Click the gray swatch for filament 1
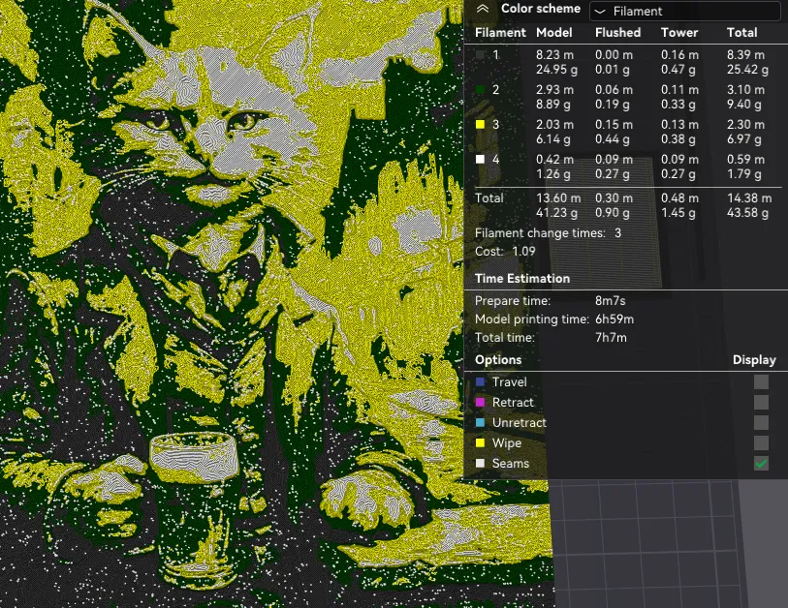Image resolution: width=788 pixels, height=608 pixels. pos(481,55)
